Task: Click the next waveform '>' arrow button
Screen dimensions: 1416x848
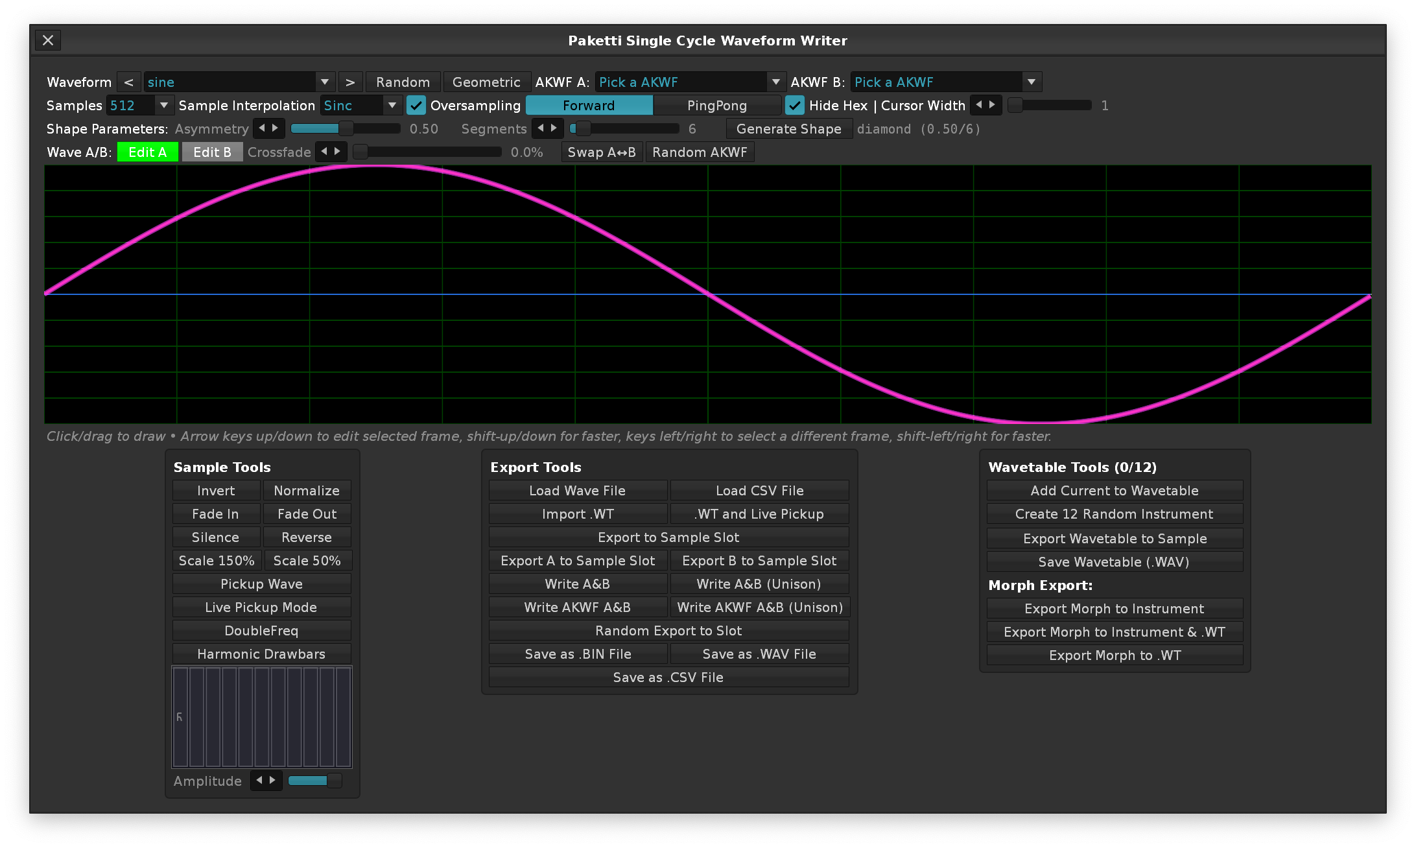Action: click(350, 82)
